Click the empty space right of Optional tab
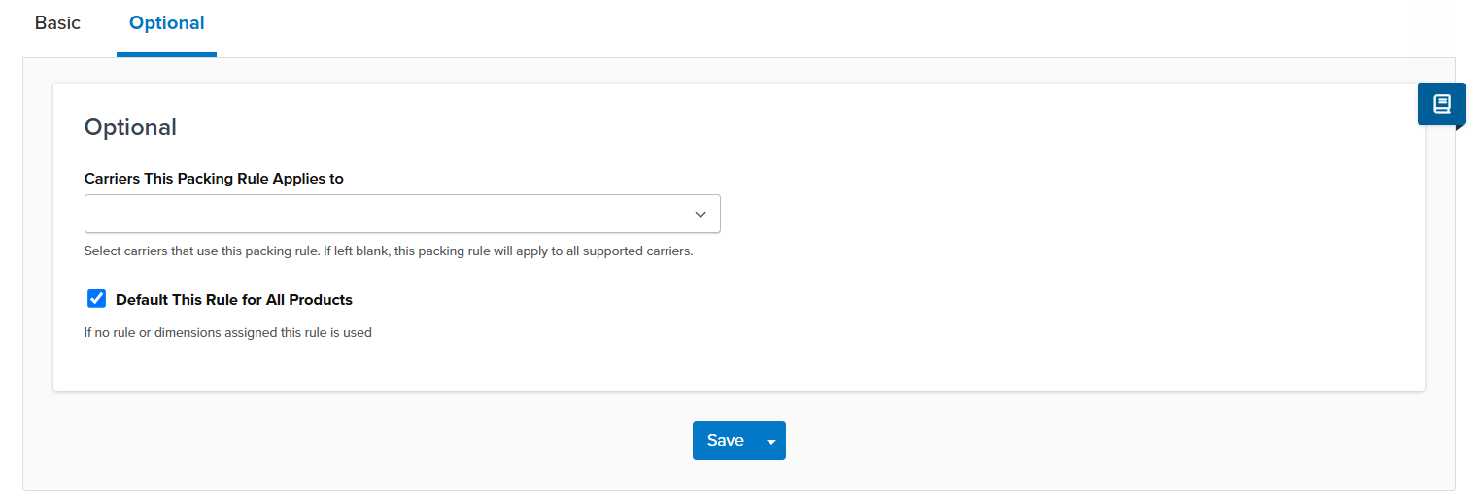Screen dimensions: 1470x503 (x=777, y=23)
